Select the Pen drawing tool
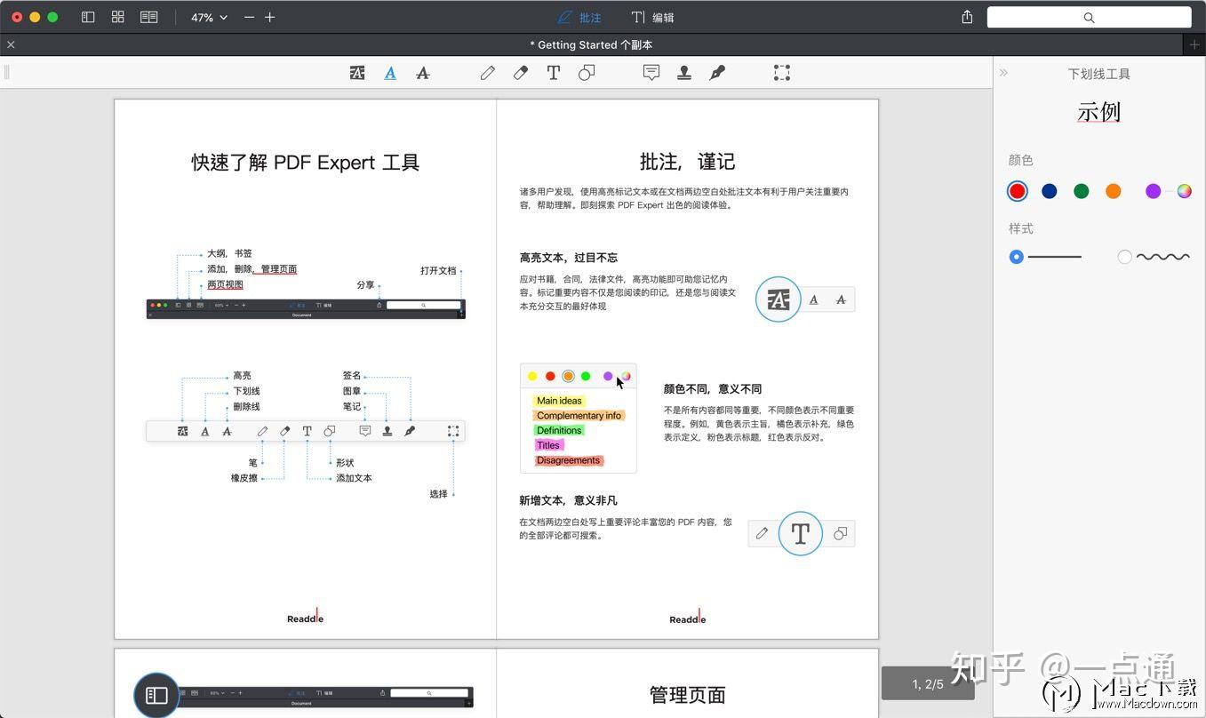Viewport: 1206px width, 718px height. tap(488, 73)
